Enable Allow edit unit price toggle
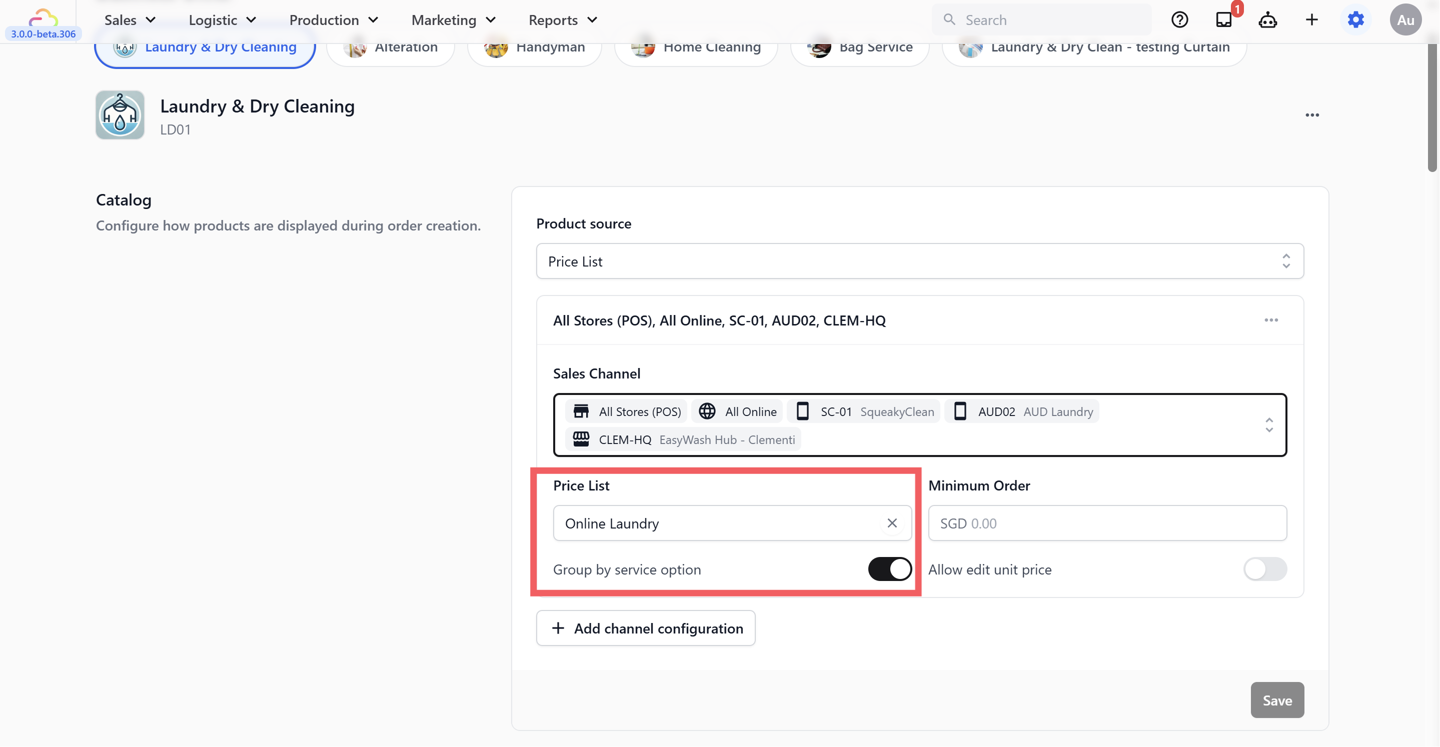1440x747 pixels. click(x=1265, y=569)
